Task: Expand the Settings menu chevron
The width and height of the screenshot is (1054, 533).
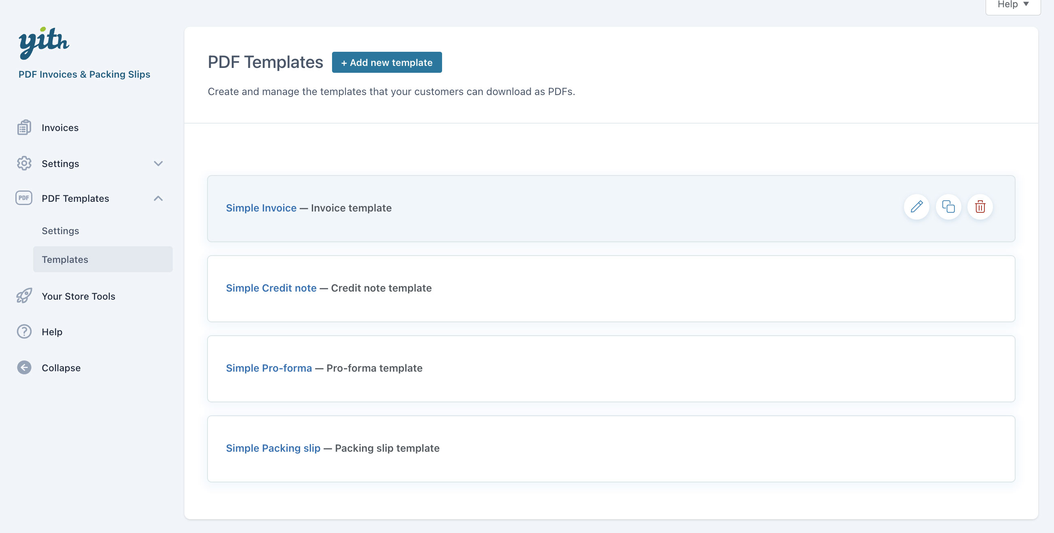Action: [x=159, y=164]
